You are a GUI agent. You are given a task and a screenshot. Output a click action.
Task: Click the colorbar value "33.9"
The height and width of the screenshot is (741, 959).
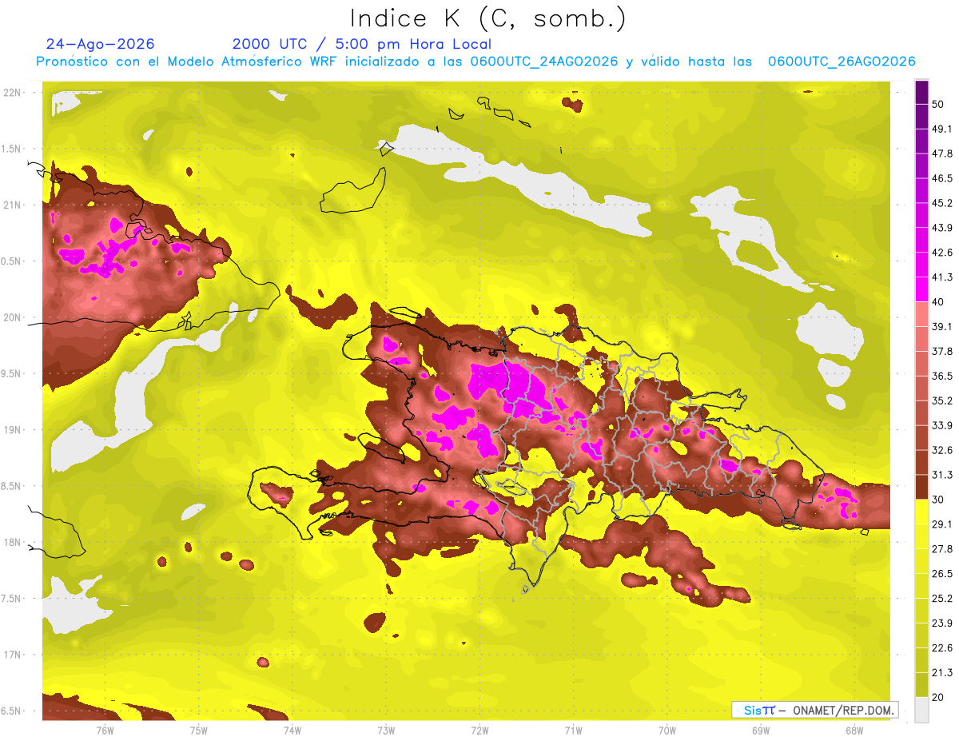942,425
